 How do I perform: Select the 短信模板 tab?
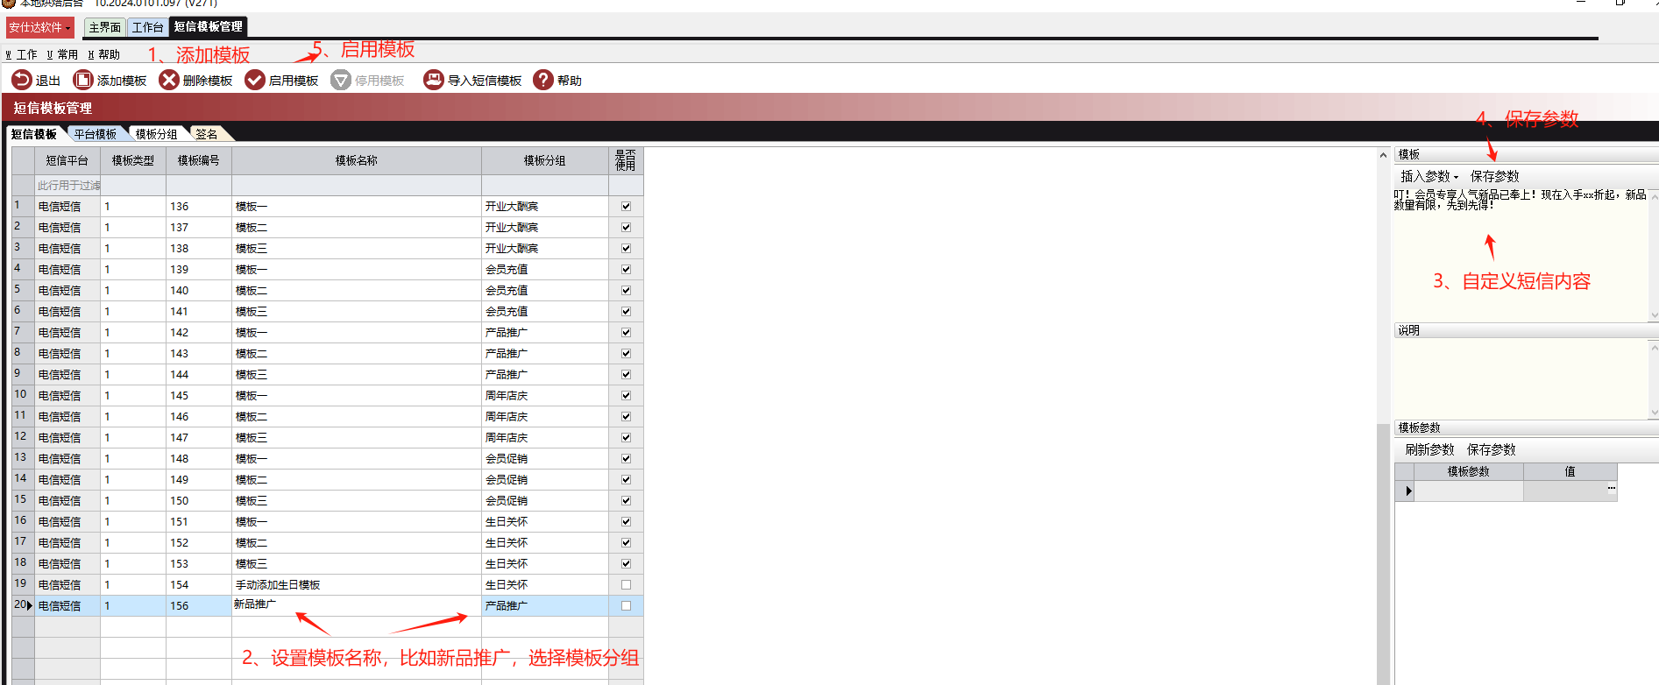click(34, 134)
